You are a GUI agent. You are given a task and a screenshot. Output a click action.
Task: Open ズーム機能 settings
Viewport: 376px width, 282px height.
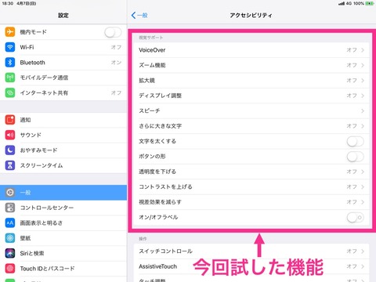coord(251,65)
